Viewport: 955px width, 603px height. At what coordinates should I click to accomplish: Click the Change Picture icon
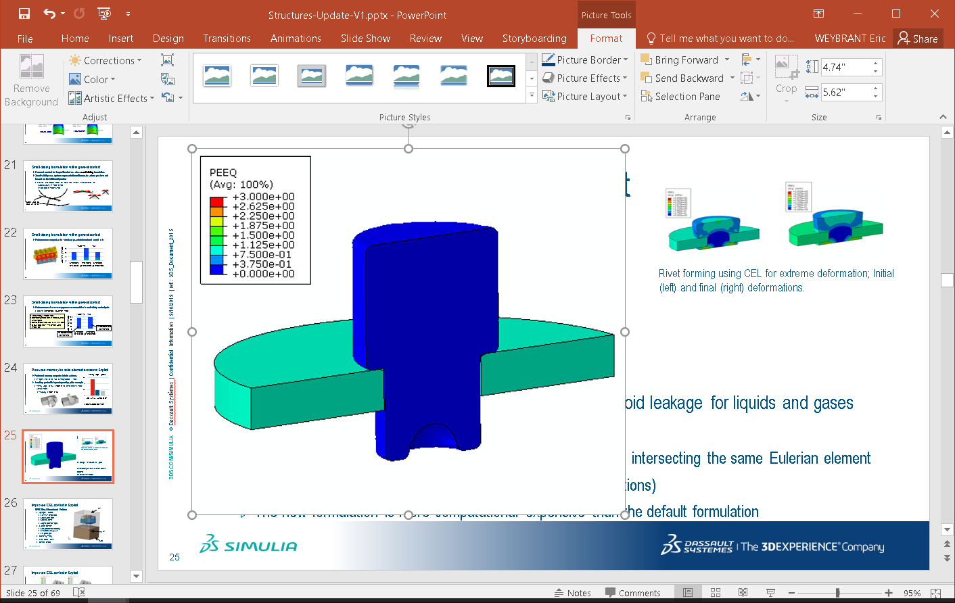click(x=167, y=79)
